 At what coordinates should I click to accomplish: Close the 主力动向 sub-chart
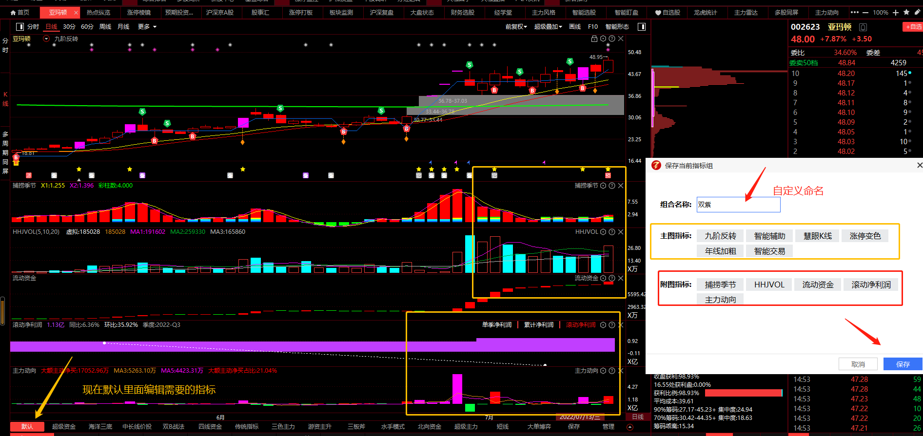[621, 371]
